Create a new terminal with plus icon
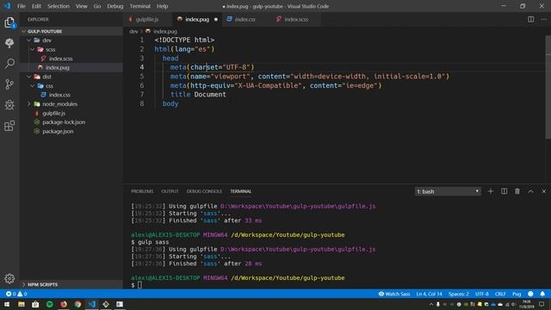Screen dimensions: 551x310 coord(491,191)
